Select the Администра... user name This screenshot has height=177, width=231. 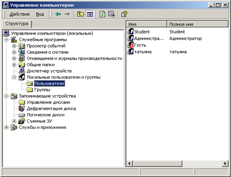click(x=149, y=39)
